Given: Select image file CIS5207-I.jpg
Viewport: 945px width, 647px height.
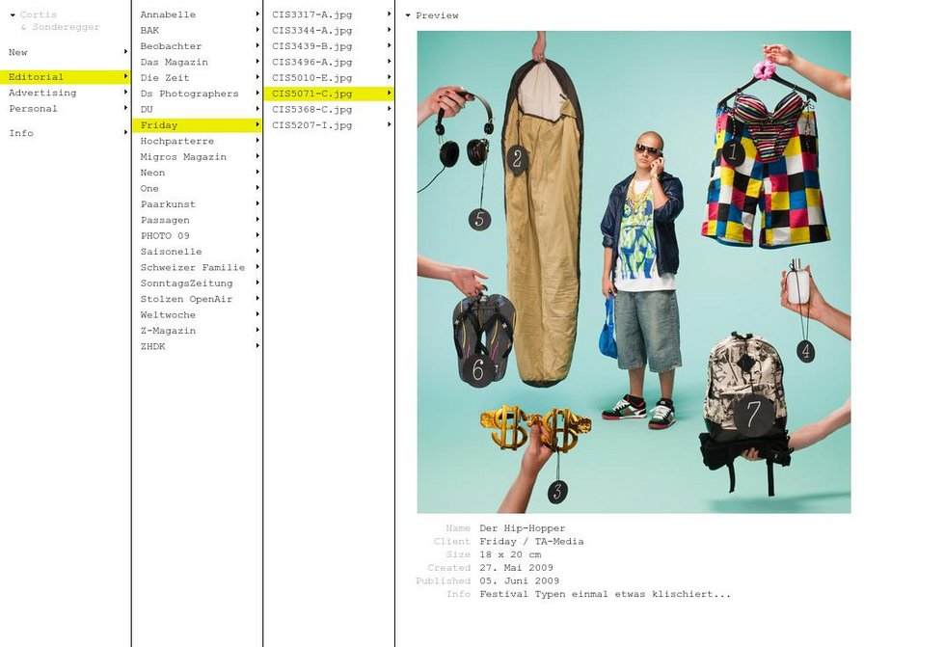Looking at the screenshot, I should (x=311, y=125).
